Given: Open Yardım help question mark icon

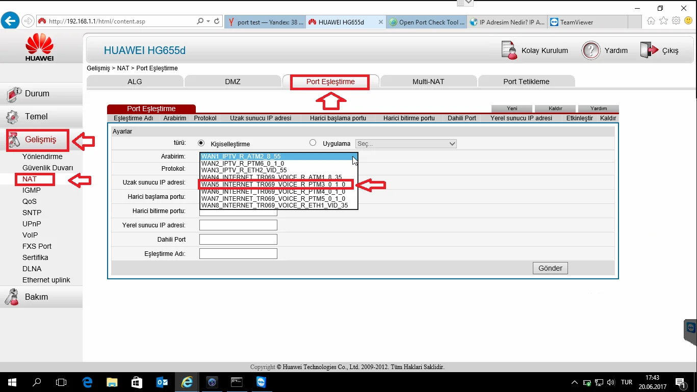Looking at the screenshot, I should pos(590,50).
